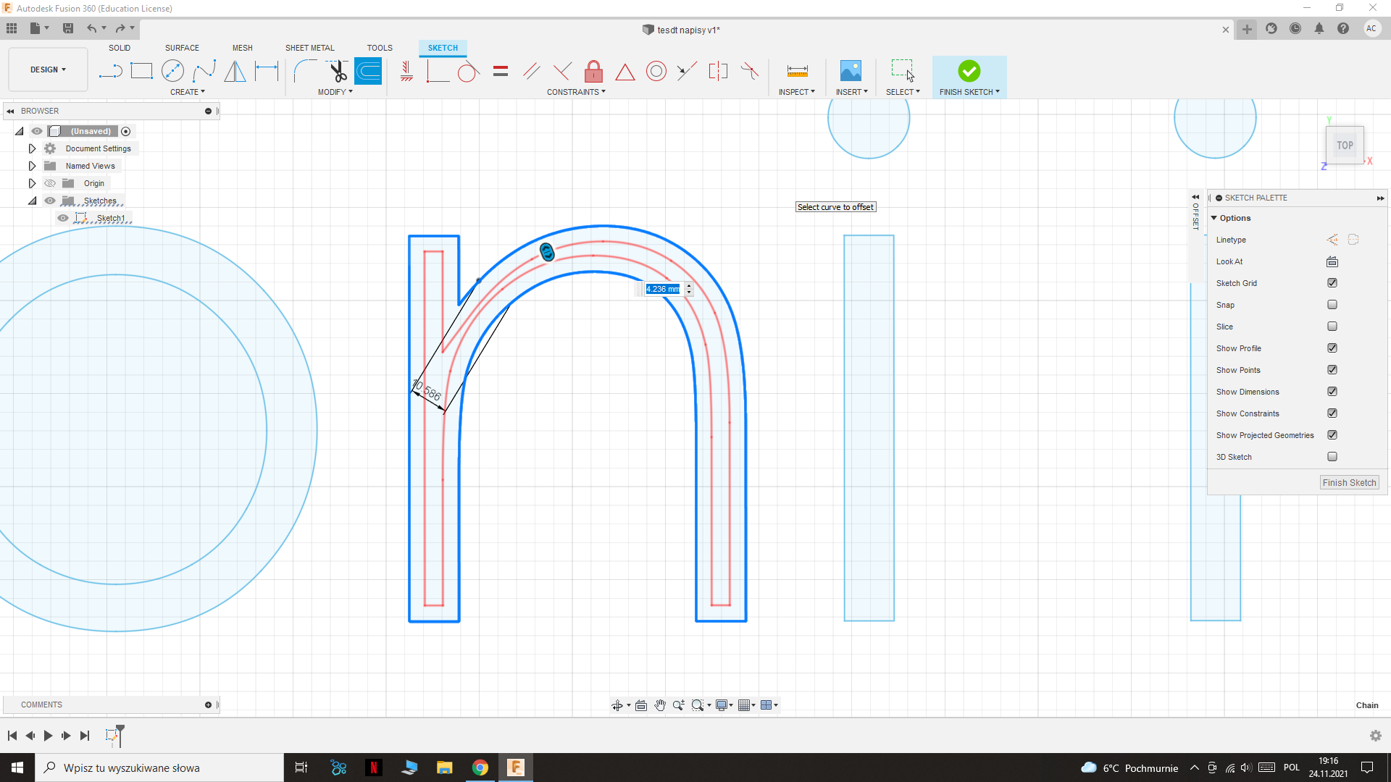Apply the Equal constraint
Screen dimensions: 1391x782
pyautogui.click(x=501, y=71)
